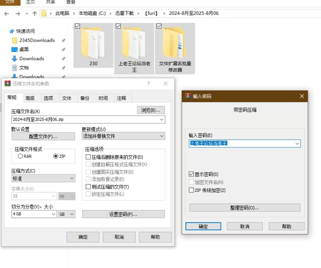Open 桌面 in the quick access sidebar
Screen dimensions: 321x268
[x=24, y=49]
